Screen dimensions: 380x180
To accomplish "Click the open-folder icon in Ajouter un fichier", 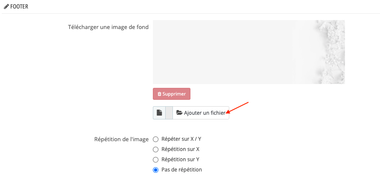I will coord(179,113).
